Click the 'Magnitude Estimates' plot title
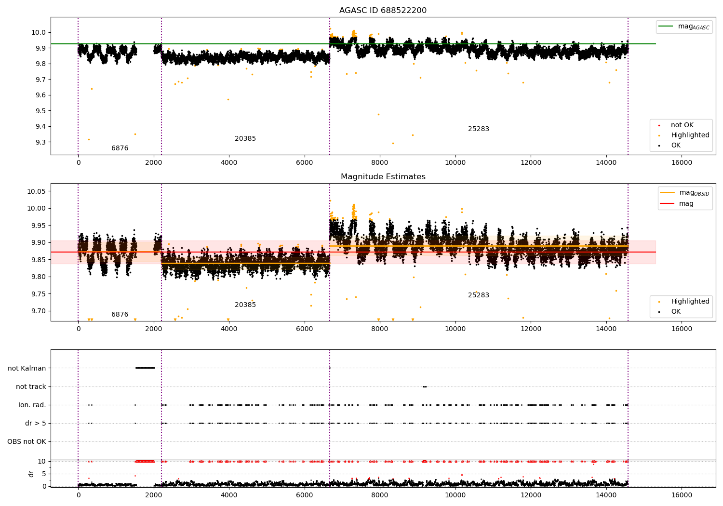This screenshot has width=723, height=506. pyautogui.click(x=383, y=177)
